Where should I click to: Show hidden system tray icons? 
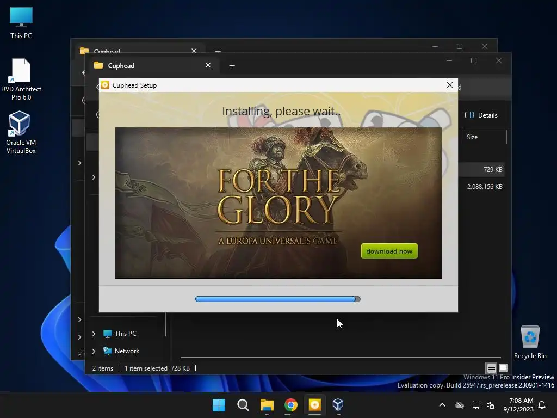tap(442, 405)
